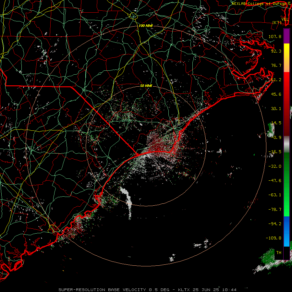Click the purple segment of velocity color bar
292x292 pixels.
(x=286, y=36)
